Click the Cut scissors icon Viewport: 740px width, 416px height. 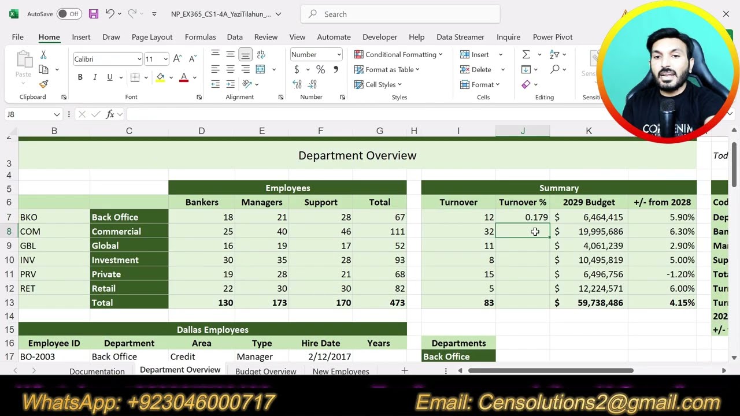[x=43, y=55]
